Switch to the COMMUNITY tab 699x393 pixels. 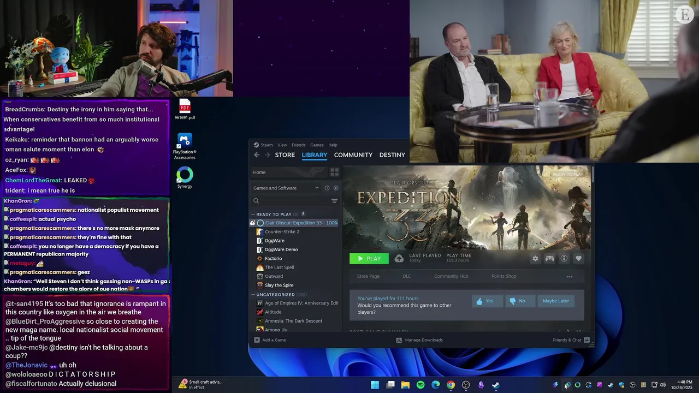coord(353,155)
